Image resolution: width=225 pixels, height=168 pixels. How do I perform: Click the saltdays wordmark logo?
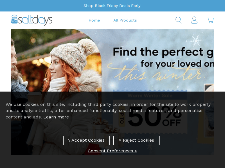coord(35,20)
